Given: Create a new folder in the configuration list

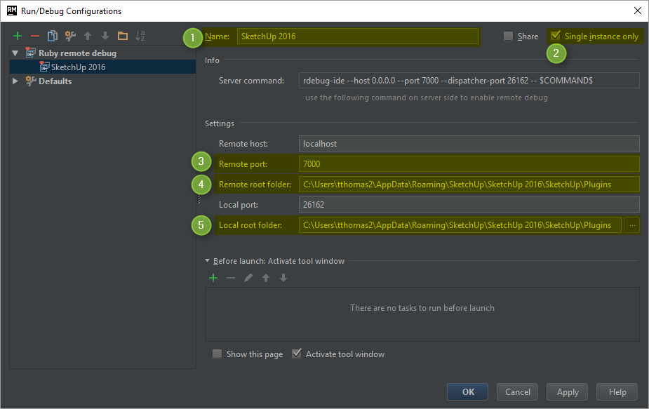Looking at the screenshot, I should (123, 36).
